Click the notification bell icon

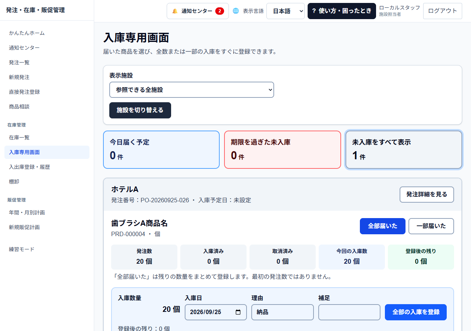175,11
